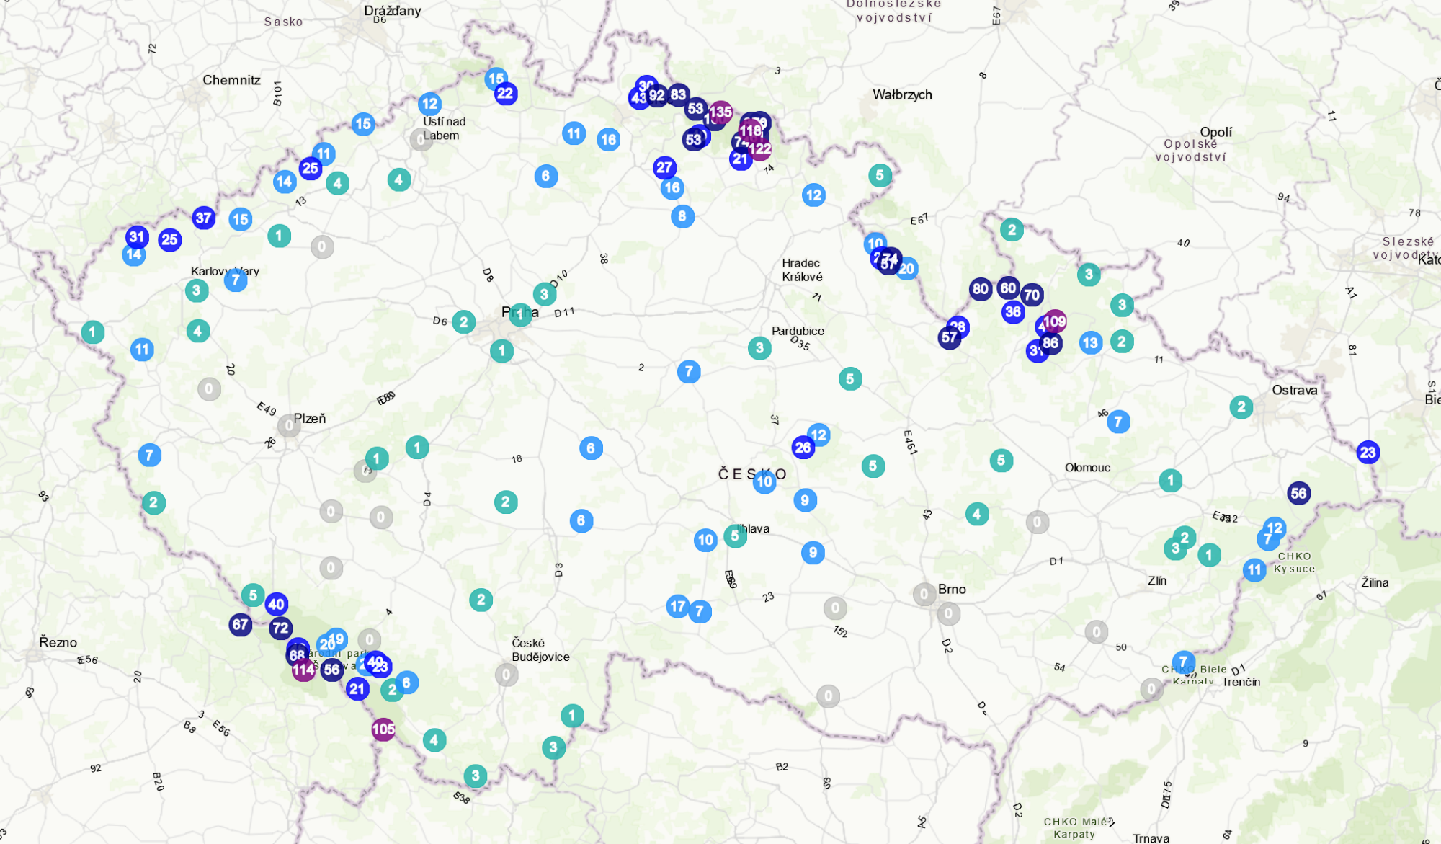Select the blue 37 marker
This screenshot has height=844, width=1441.
[204, 218]
